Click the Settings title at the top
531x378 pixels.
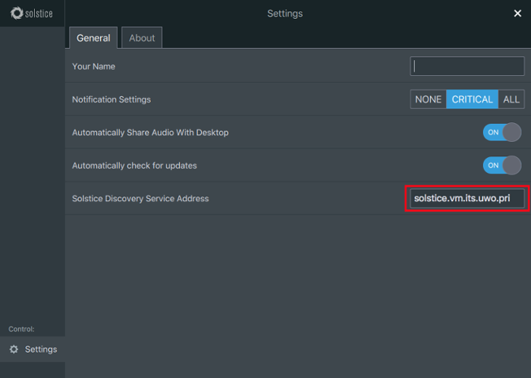284,14
